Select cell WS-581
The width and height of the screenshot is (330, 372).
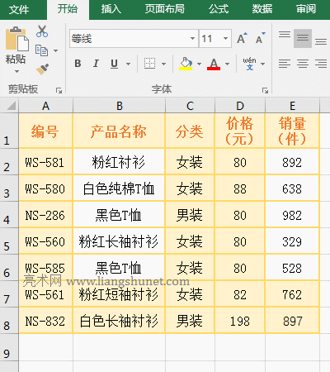tap(45, 162)
